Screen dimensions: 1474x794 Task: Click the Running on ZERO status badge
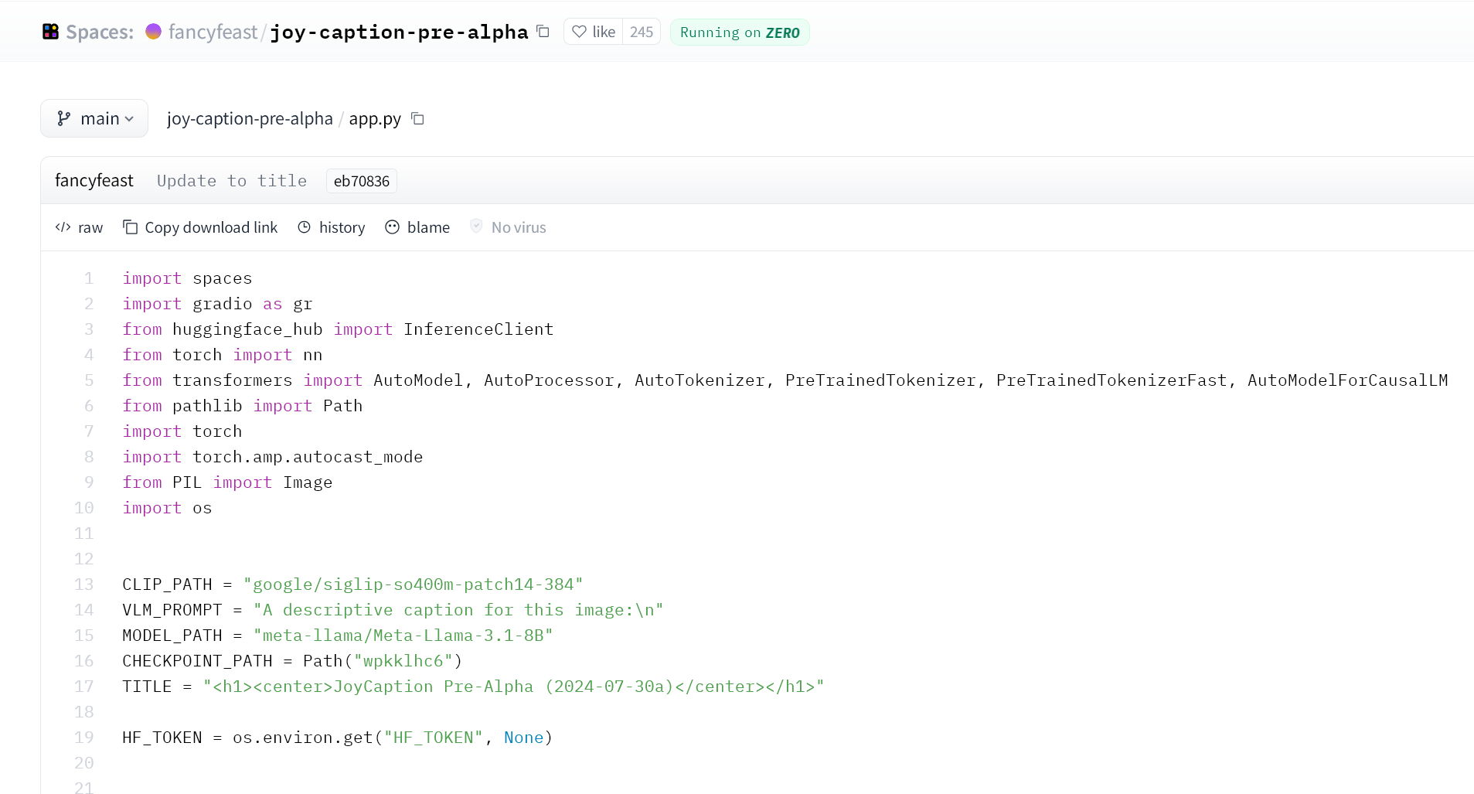[740, 32]
